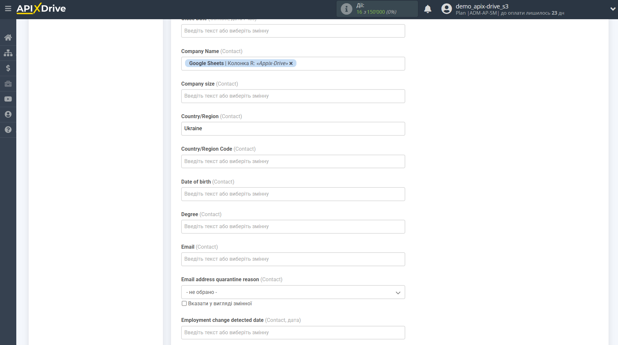Click the Degree input field

pos(293,227)
